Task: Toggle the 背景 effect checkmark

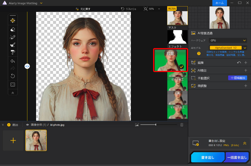Action: click(x=182, y=67)
